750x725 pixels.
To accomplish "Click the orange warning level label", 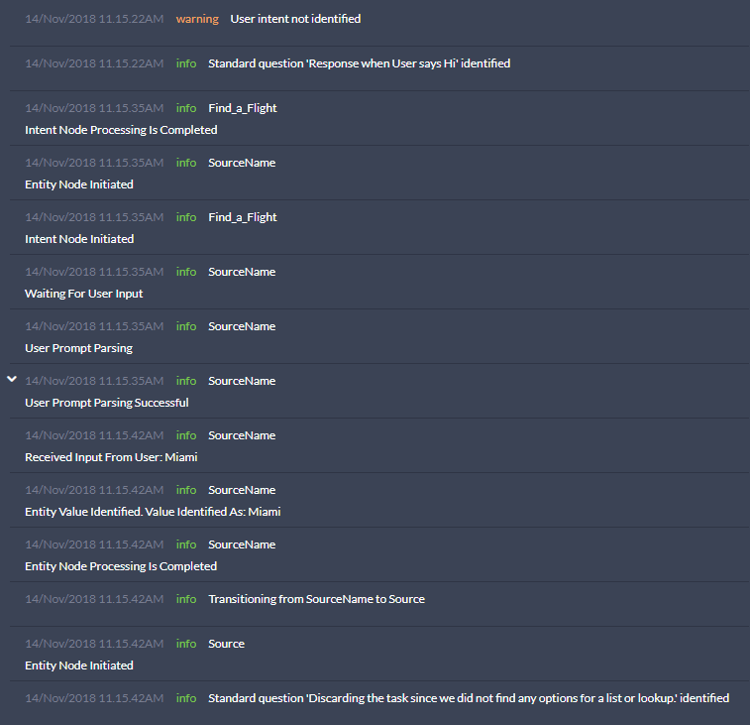I will [x=197, y=19].
